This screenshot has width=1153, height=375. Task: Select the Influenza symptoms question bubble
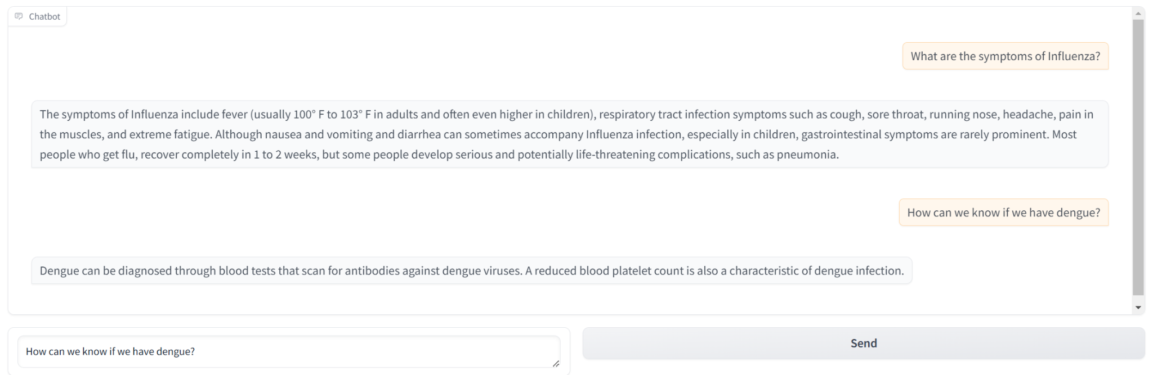1005,56
